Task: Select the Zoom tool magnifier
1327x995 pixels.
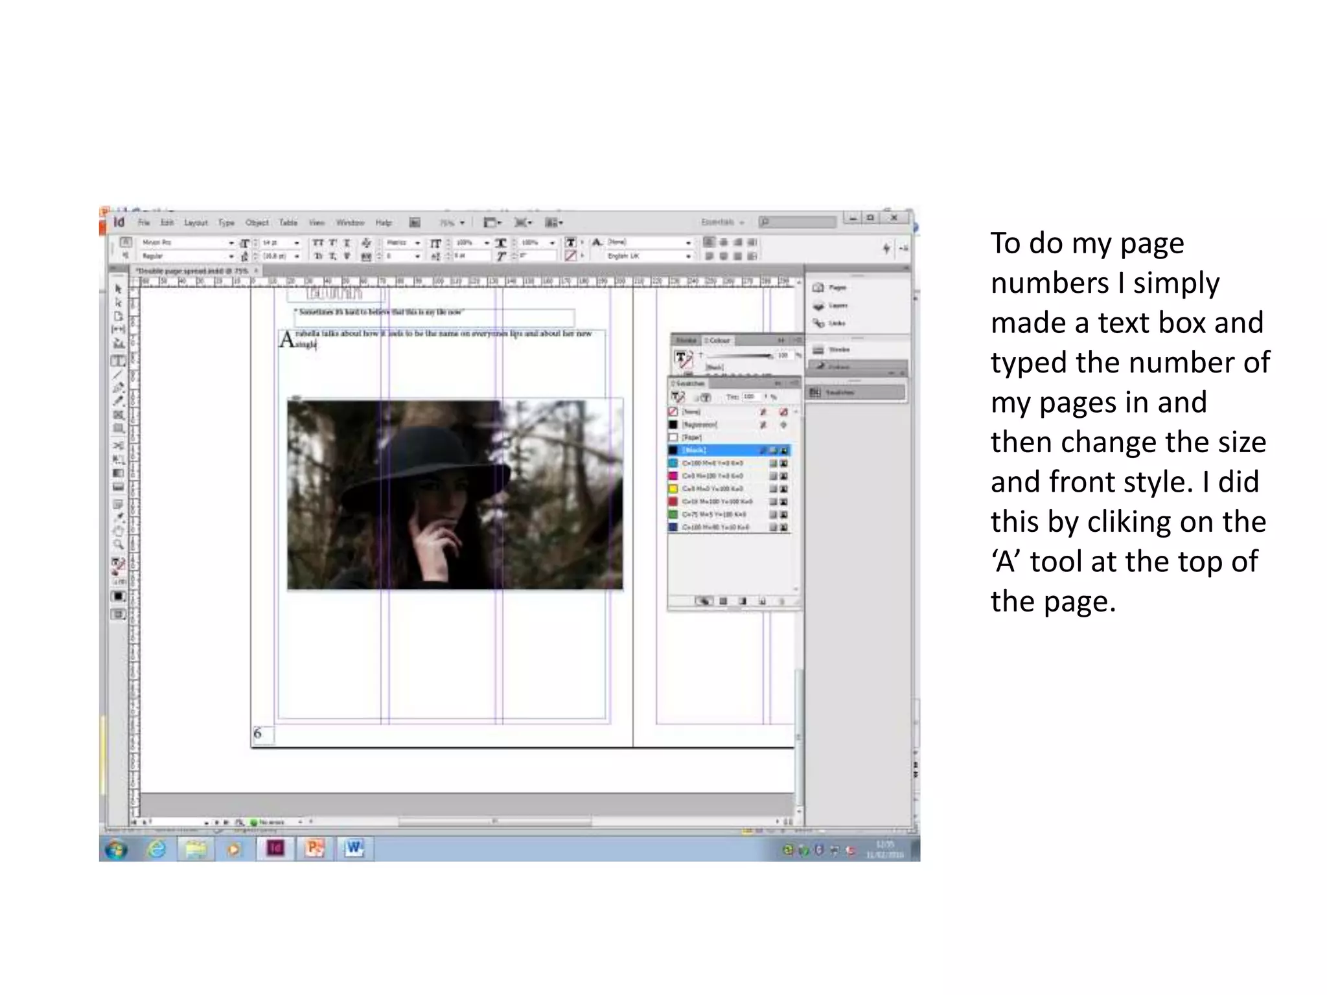Action: pyautogui.click(x=118, y=545)
